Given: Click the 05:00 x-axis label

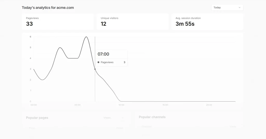Looking at the screenshot, I should [x=77, y=105].
